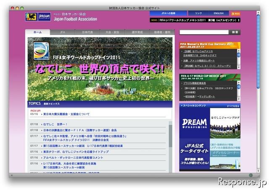The height and width of the screenshot is (190, 269).
Task: Click the topics list scrollbar
Action: [x=170, y=136]
